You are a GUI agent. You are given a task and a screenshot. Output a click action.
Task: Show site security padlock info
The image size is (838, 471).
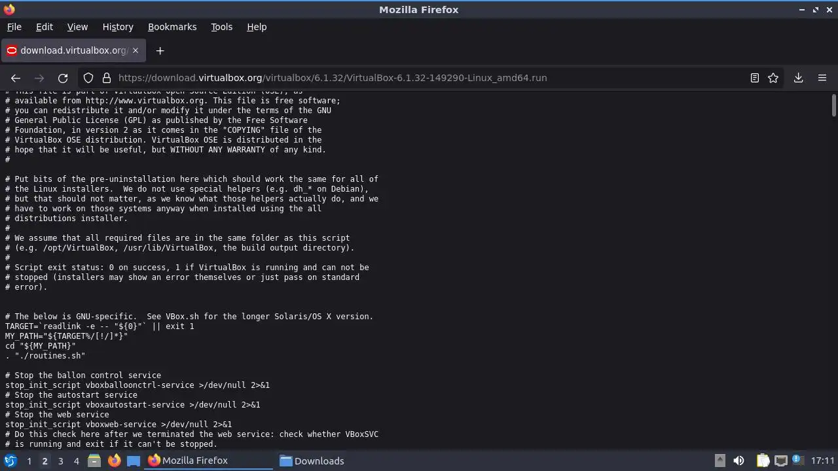click(x=106, y=78)
